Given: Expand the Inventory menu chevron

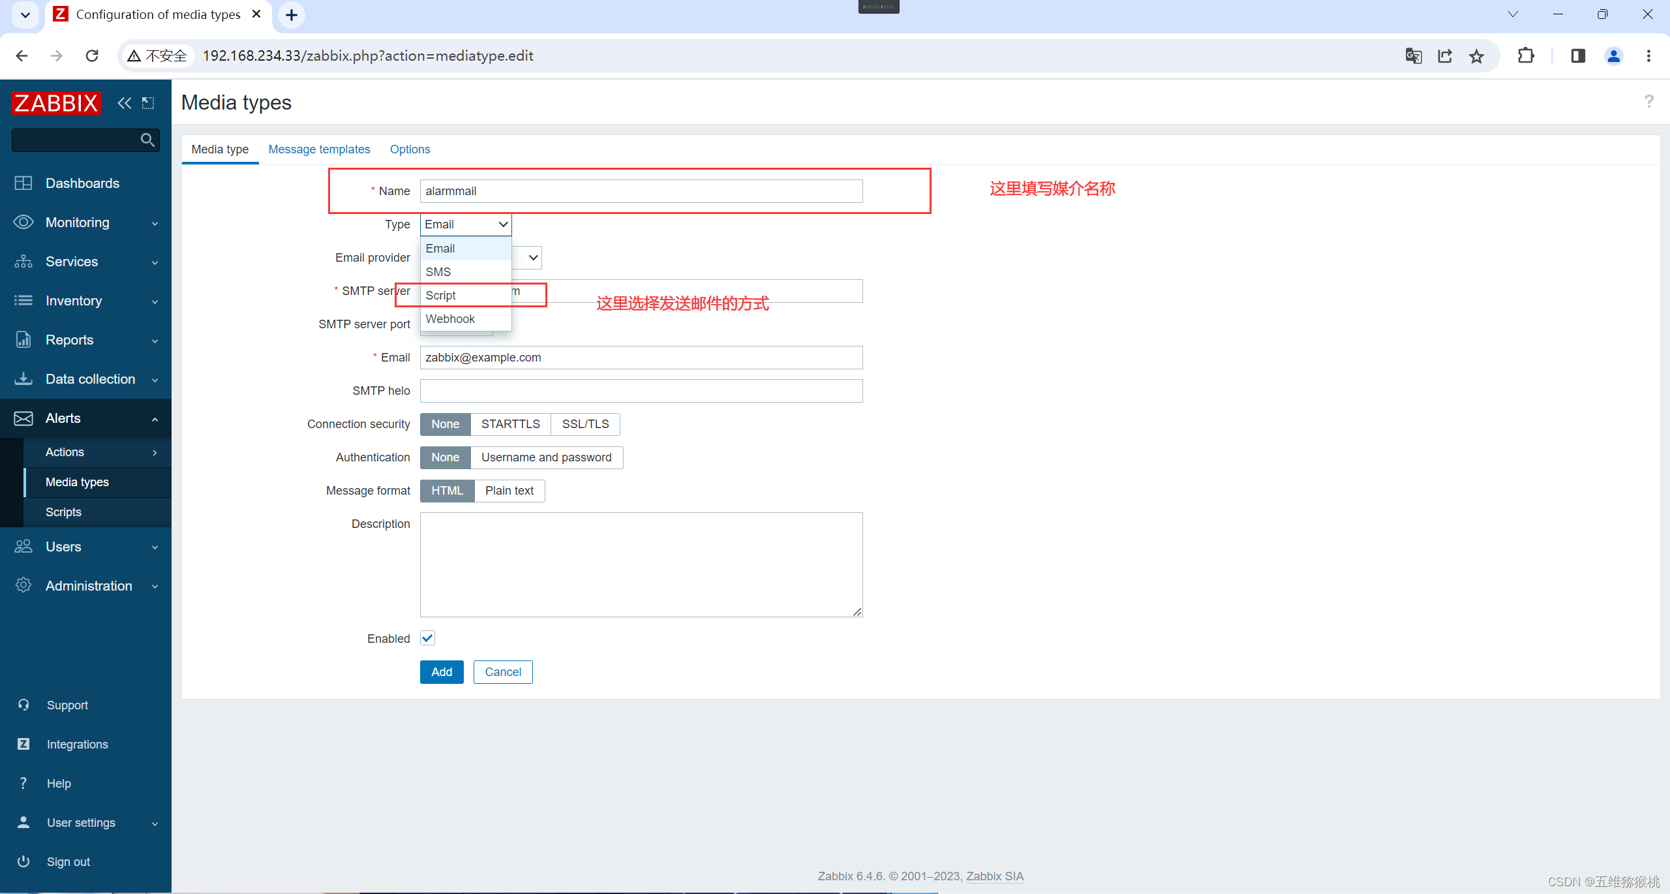Looking at the screenshot, I should pyautogui.click(x=155, y=301).
